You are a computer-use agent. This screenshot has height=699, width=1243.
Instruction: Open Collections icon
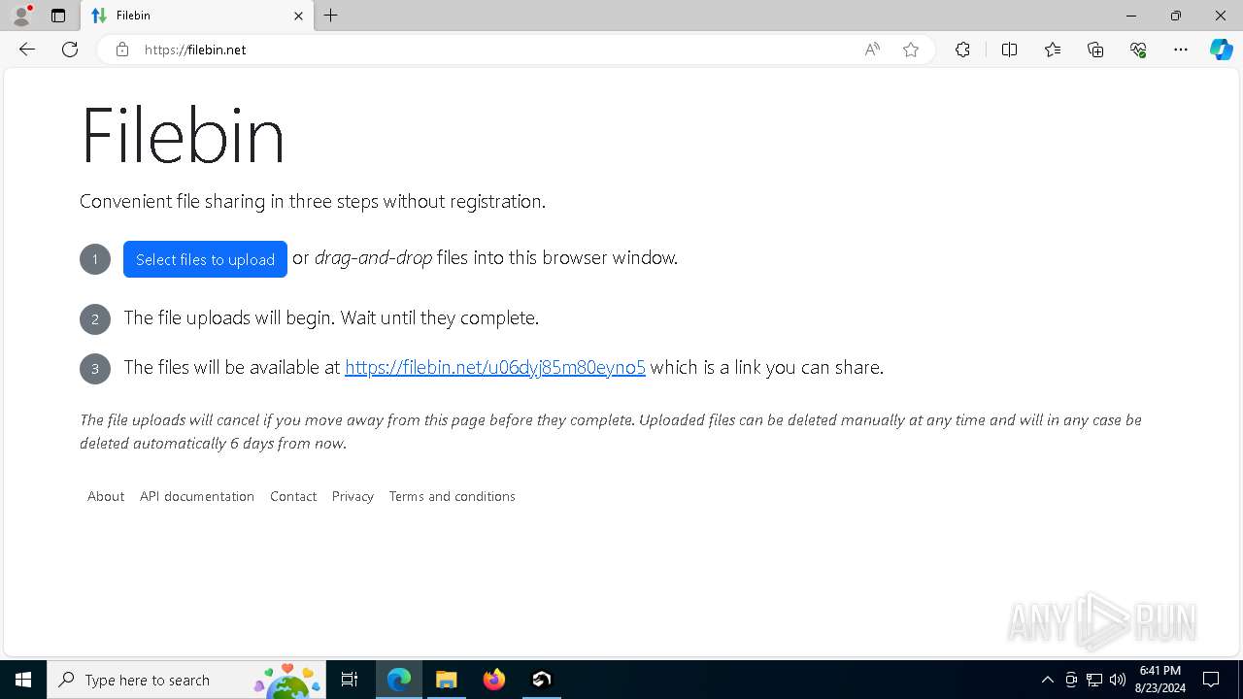click(1095, 50)
